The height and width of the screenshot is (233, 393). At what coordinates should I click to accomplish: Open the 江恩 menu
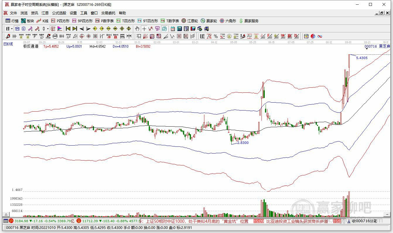pyautogui.click(x=45, y=13)
